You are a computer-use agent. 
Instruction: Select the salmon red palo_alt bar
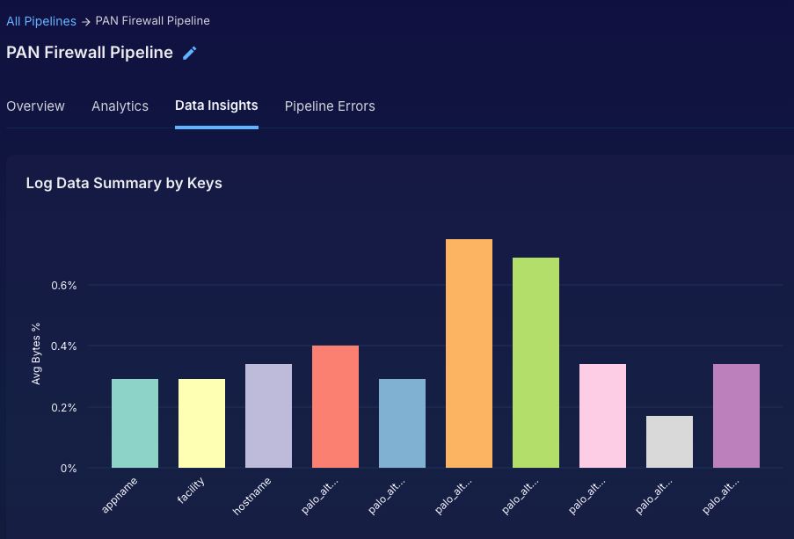tap(335, 406)
